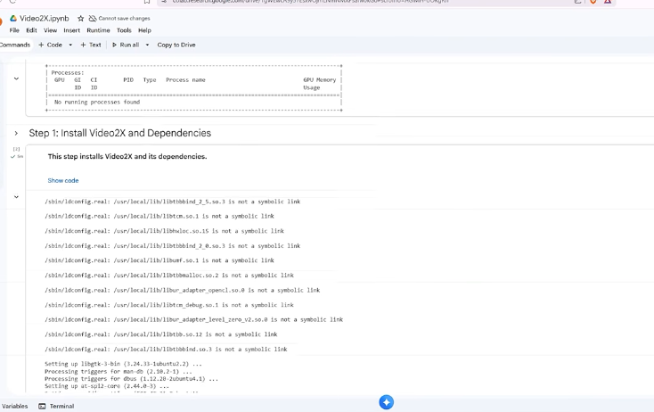Click the cell execution success checkmark
The height and width of the screenshot is (412, 654).
tap(13, 157)
